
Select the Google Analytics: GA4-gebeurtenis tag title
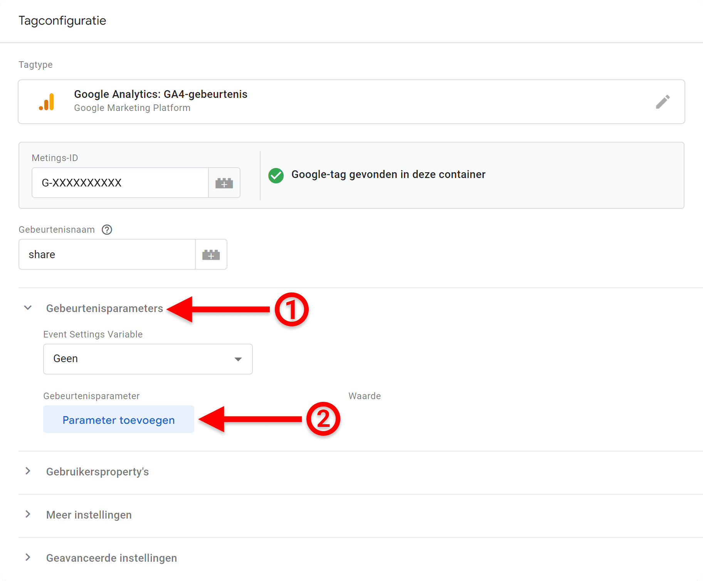(161, 94)
